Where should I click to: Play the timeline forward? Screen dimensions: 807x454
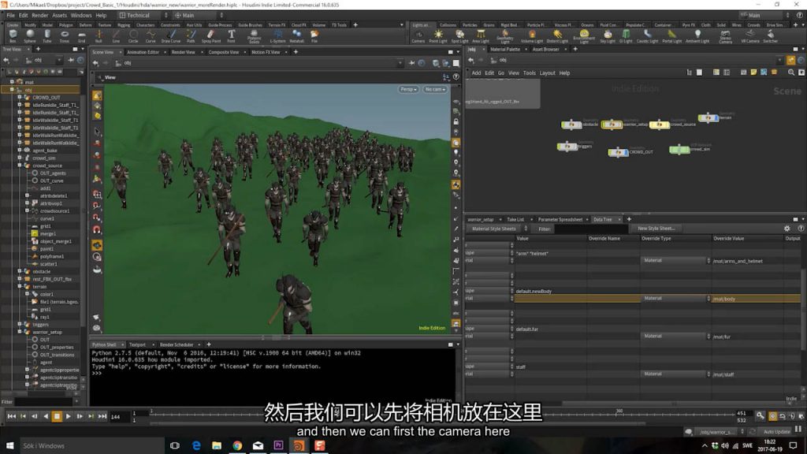coord(68,416)
